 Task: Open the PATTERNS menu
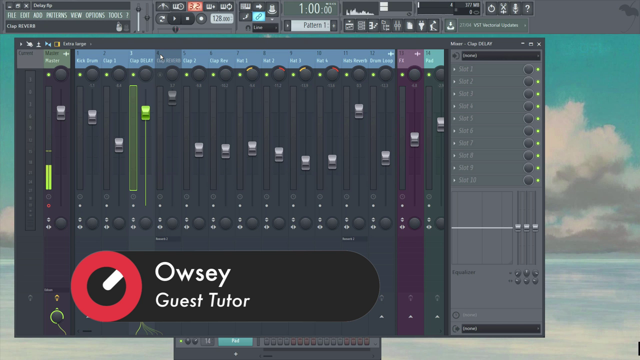pyautogui.click(x=56, y=15)
